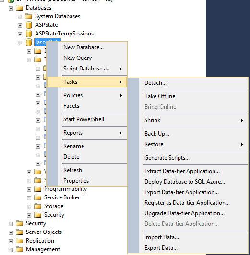Expand the ASPState database node

click(x=20, y=25)
